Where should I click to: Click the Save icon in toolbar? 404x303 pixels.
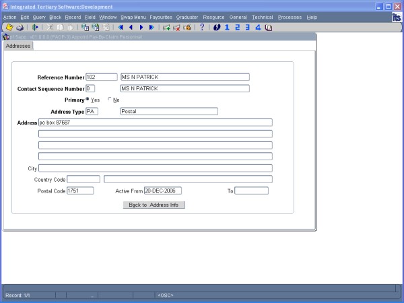coord(9,28)
